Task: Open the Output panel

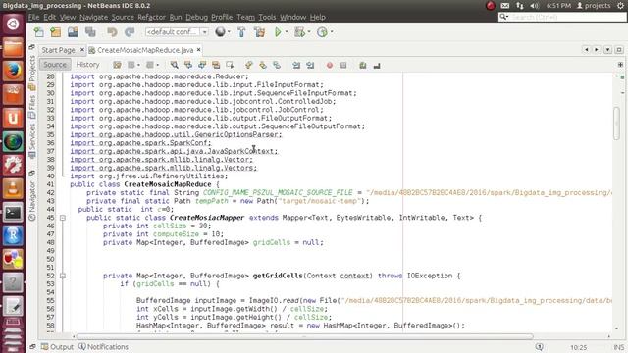Action: click(57, 347)
